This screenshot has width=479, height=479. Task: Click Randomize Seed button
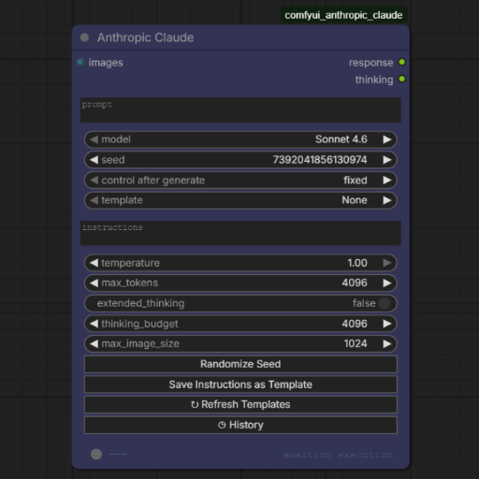click(x=240, y=364)
